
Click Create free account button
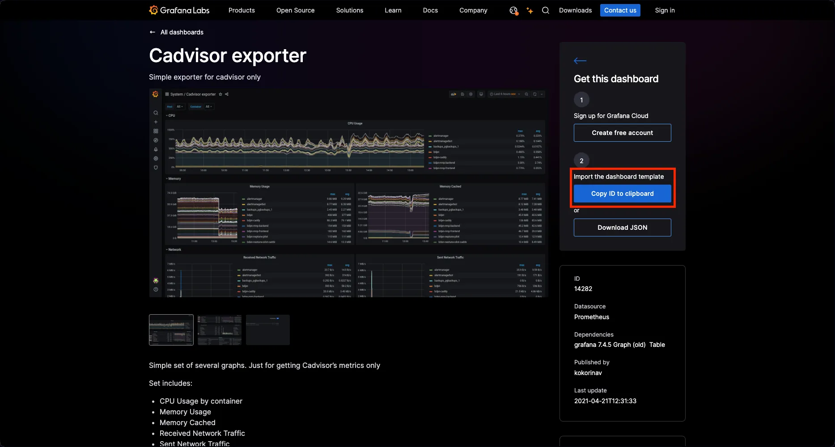[622, 133]
